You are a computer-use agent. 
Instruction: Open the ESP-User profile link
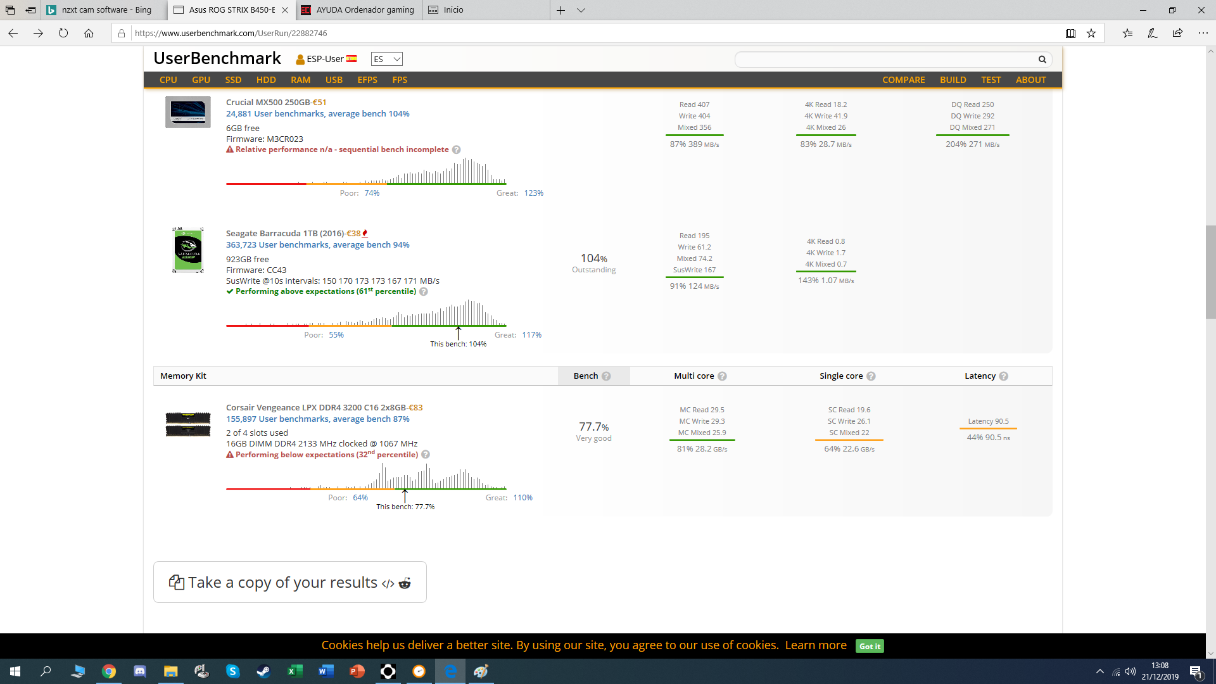(x=326, y=59)
